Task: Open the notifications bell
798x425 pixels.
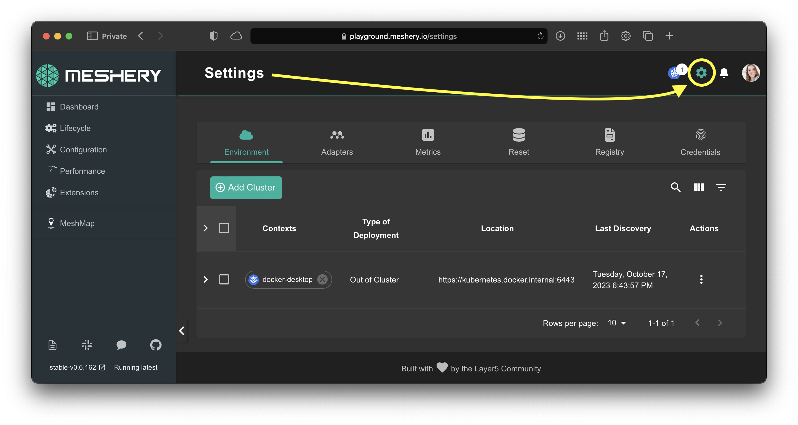Action: click(724, 73)
